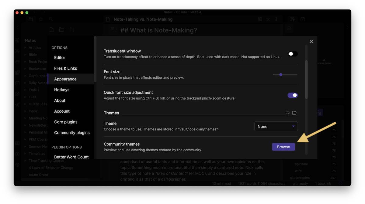365x204 pixels.
Task: Open the Theme dropdown showing None
Action: click(x=276, y=126)
